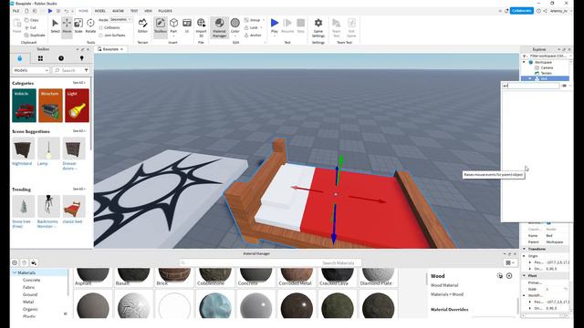Select the Bed item in Explorer

(x=545, y=78)
